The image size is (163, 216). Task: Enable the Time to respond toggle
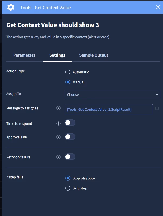coord(70,123)
